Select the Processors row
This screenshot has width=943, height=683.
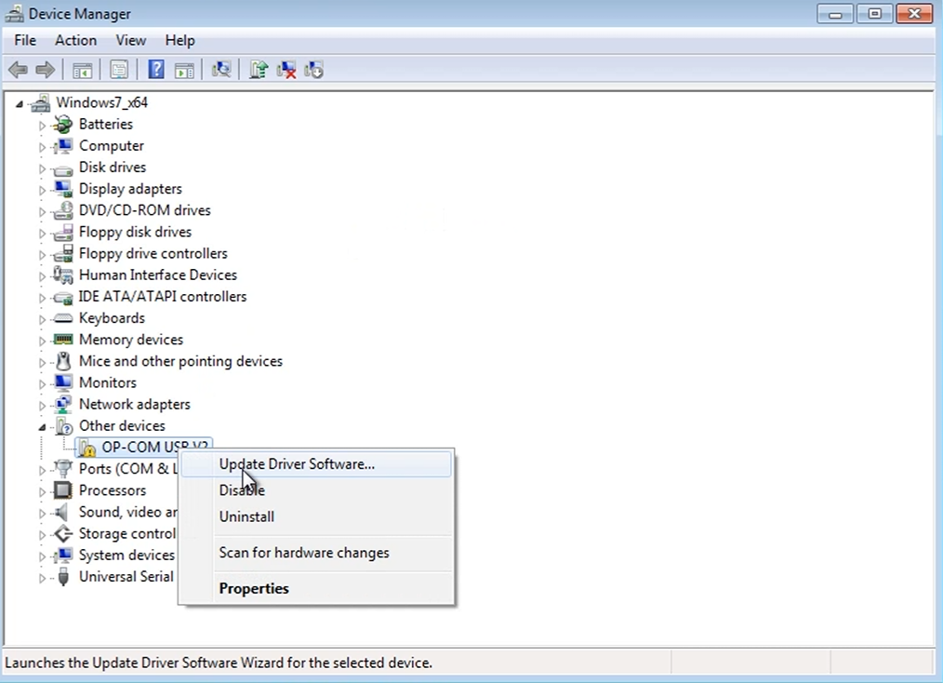113,490
